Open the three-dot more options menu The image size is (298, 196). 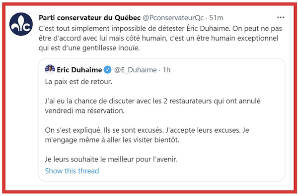[x=281, y=17]
